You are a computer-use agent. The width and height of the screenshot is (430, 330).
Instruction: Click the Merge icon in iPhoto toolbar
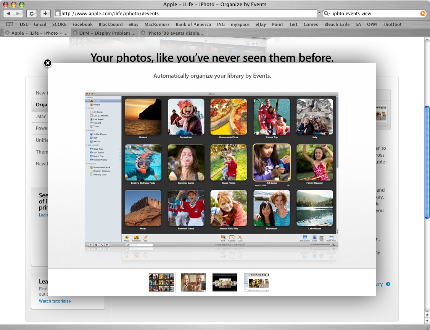coord(127,238)
